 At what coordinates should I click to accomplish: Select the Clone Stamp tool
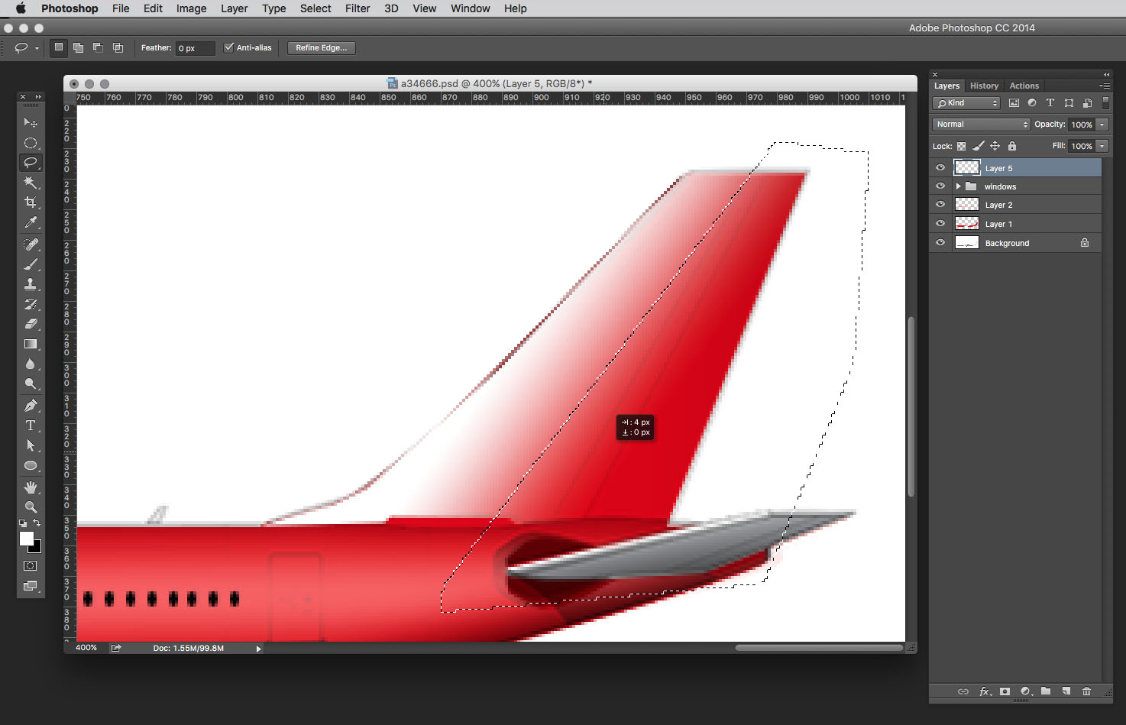31,284
